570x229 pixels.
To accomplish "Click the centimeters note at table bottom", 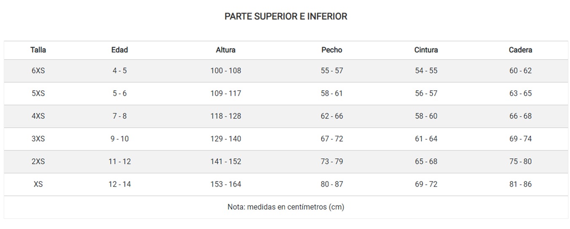I will tap(286, 207).
